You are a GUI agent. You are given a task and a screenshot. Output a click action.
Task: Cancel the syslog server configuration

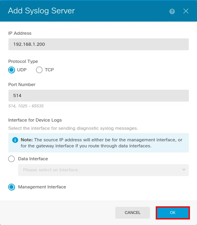tap(133, 213)
